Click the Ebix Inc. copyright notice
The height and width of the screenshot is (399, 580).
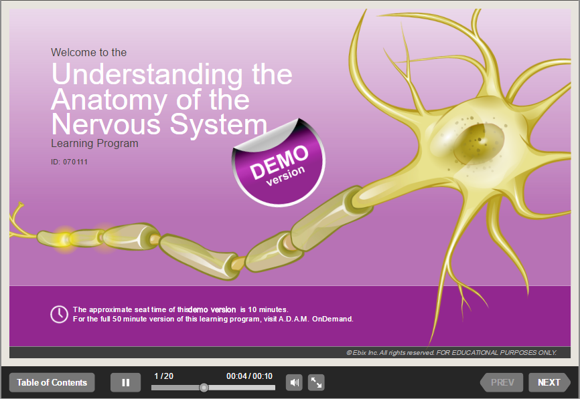pyautogui.click(x=451, y=352)
